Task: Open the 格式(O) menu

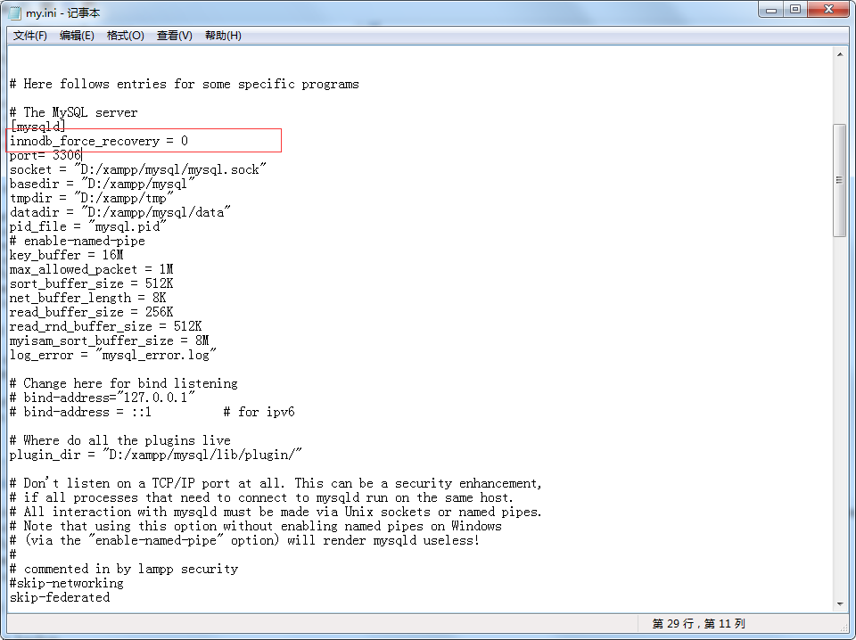Action: pos(125,36)
